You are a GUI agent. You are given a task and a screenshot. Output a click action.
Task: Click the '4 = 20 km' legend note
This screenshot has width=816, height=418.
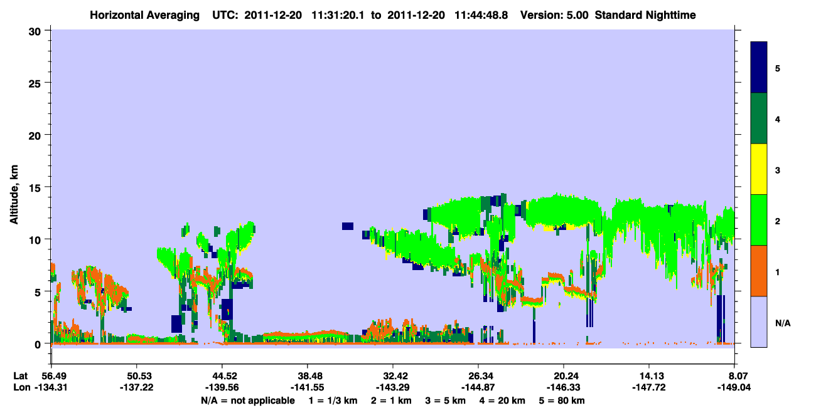point(503,400)
